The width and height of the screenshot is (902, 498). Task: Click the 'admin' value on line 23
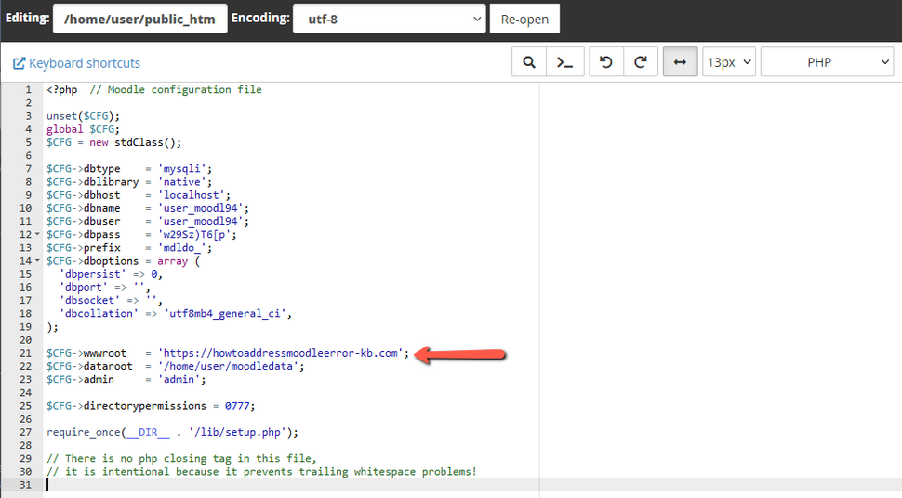click(179, 379)
